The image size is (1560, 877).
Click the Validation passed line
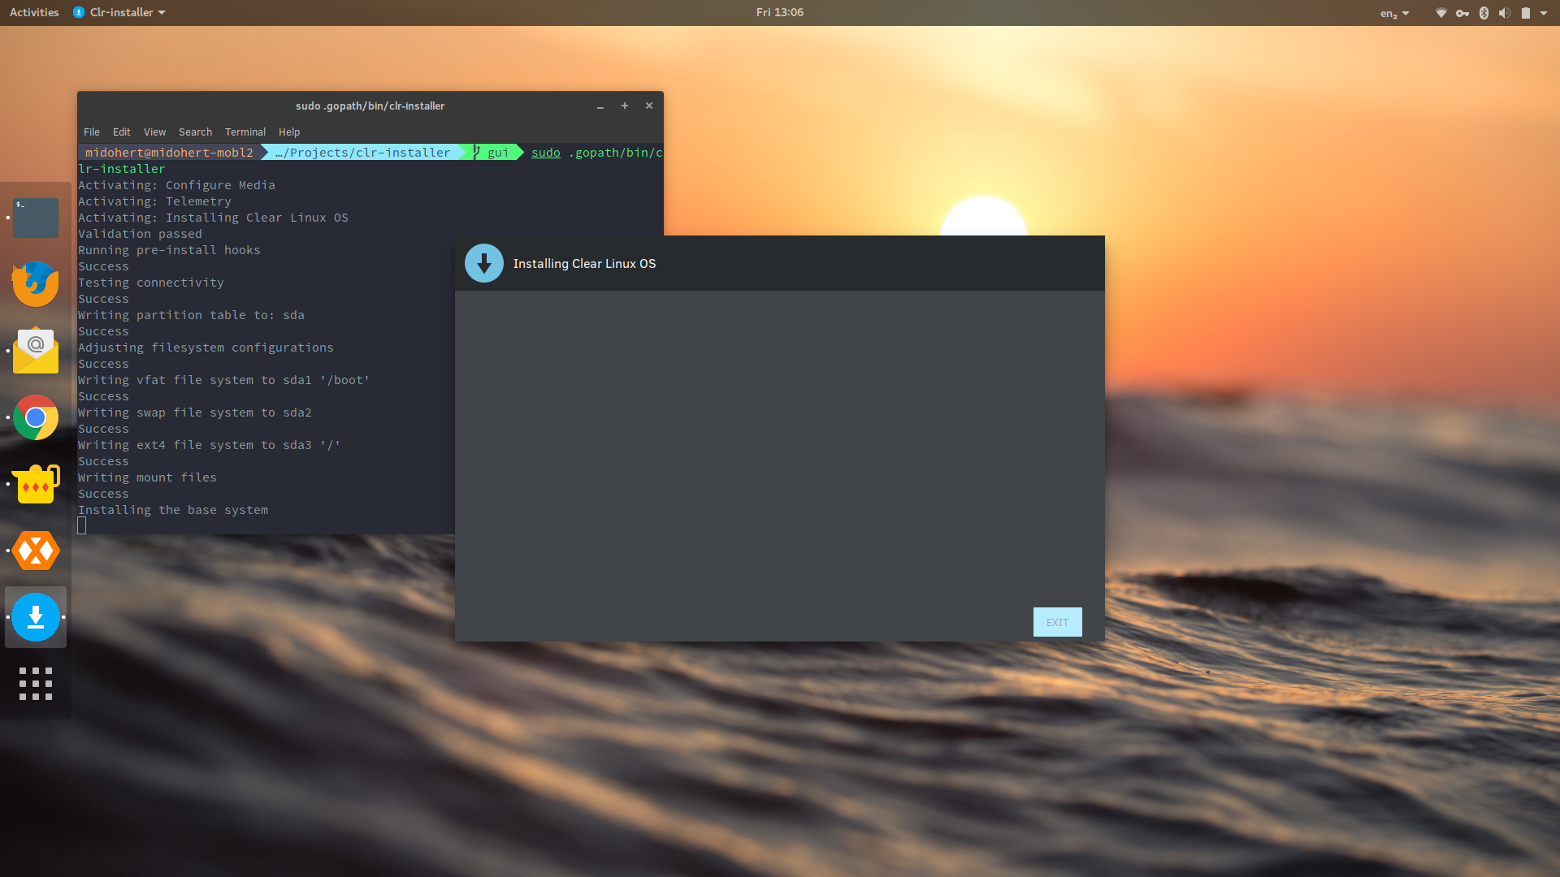(x=140, y=234)
